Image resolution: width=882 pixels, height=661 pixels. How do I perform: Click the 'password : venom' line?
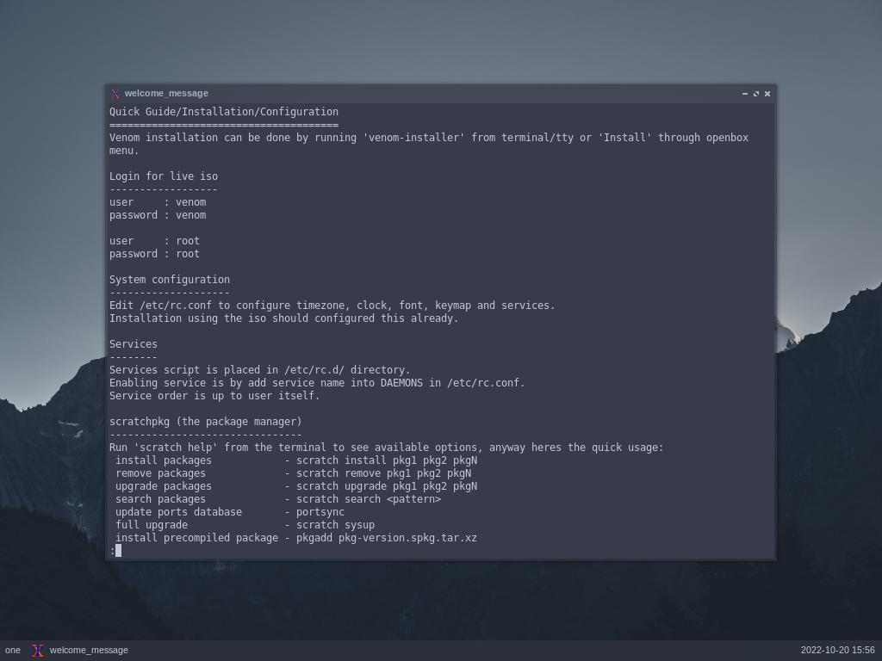158,215
